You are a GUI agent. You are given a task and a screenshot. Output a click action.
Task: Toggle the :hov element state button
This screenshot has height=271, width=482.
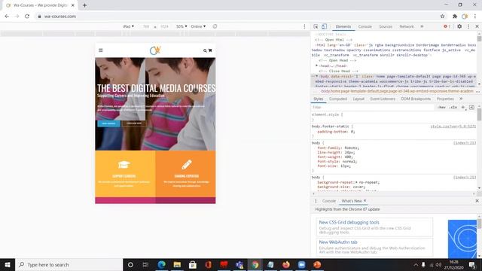pyautogui.click(x=441, y=107)
